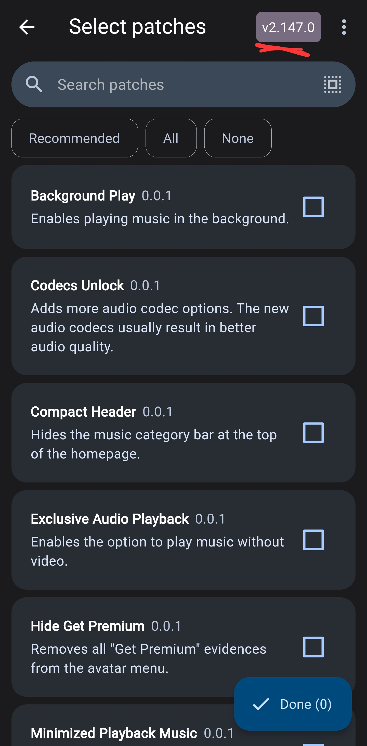Go back using the arrow icon
Image resolution: width=367 pixels, height=746 pixels.
coord(27,27)
